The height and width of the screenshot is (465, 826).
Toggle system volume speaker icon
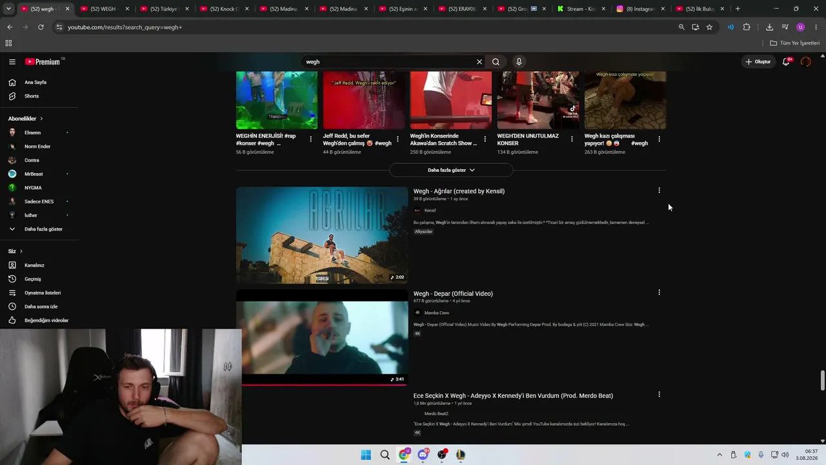(785, 455)
